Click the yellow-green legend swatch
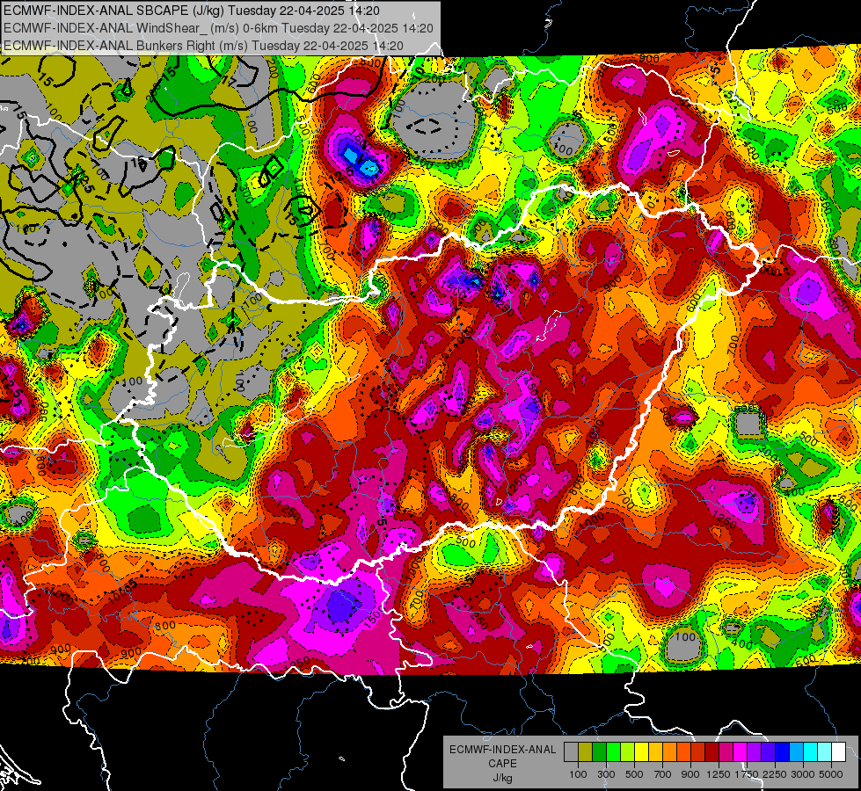 pyautogui.click(x=628, y=751)
